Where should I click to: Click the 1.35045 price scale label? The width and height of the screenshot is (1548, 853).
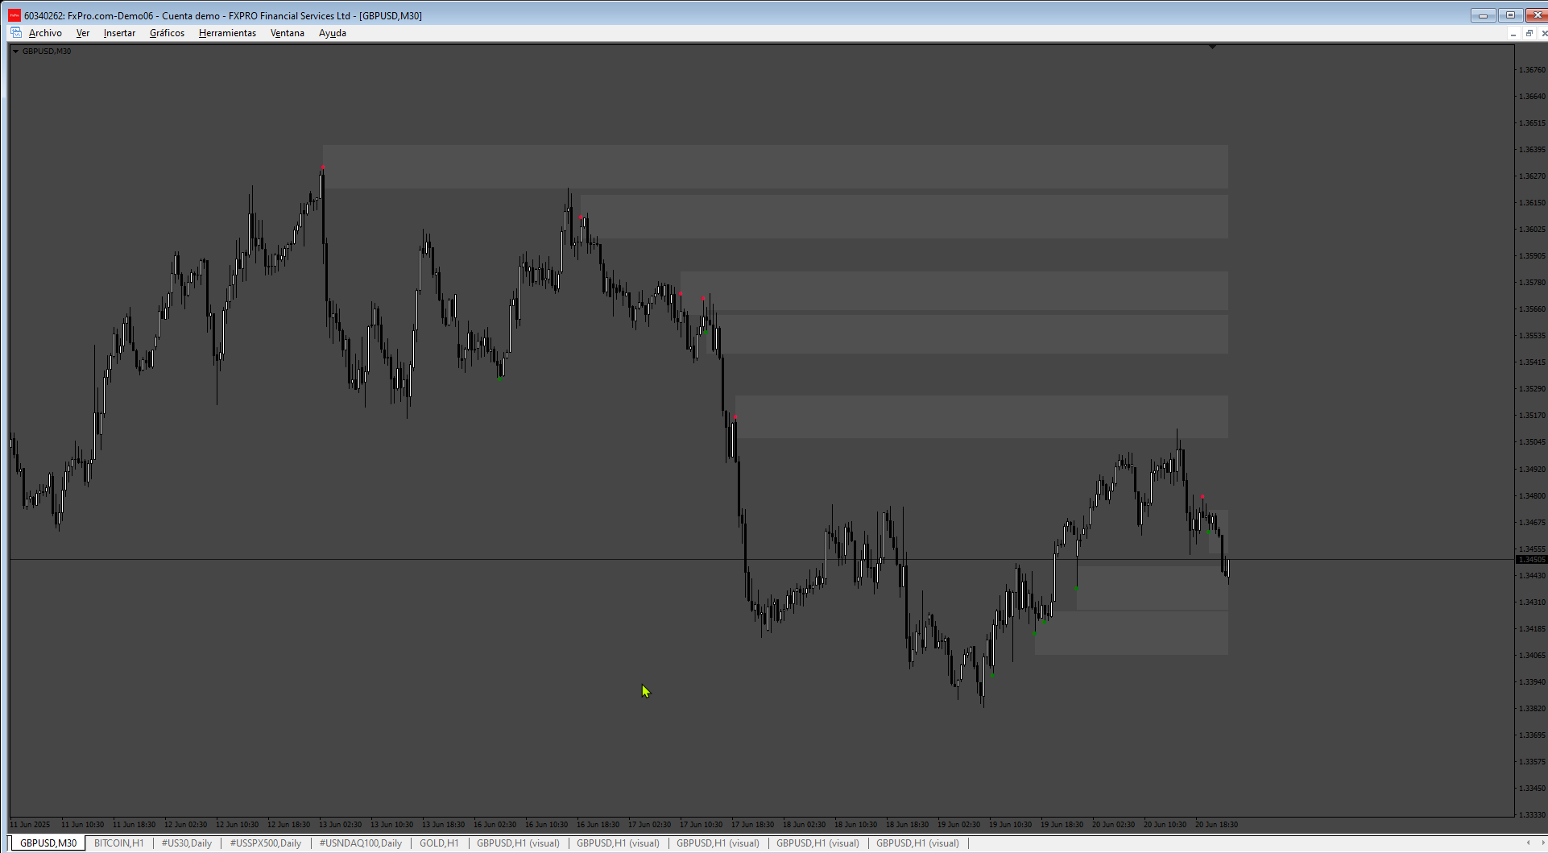coord(1532,442)
